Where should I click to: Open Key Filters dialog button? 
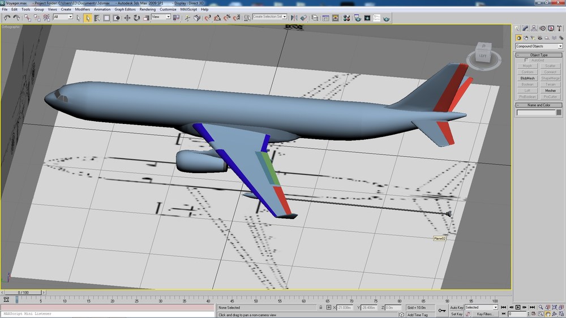pos(485,314)
